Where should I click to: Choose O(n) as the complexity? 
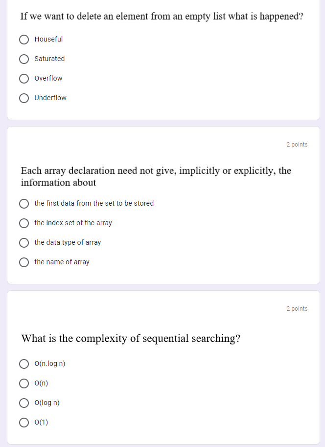point(24,383)
